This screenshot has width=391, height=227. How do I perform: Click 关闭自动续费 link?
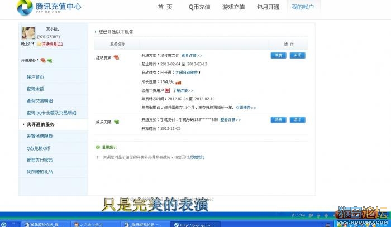(x=186, y=73)
